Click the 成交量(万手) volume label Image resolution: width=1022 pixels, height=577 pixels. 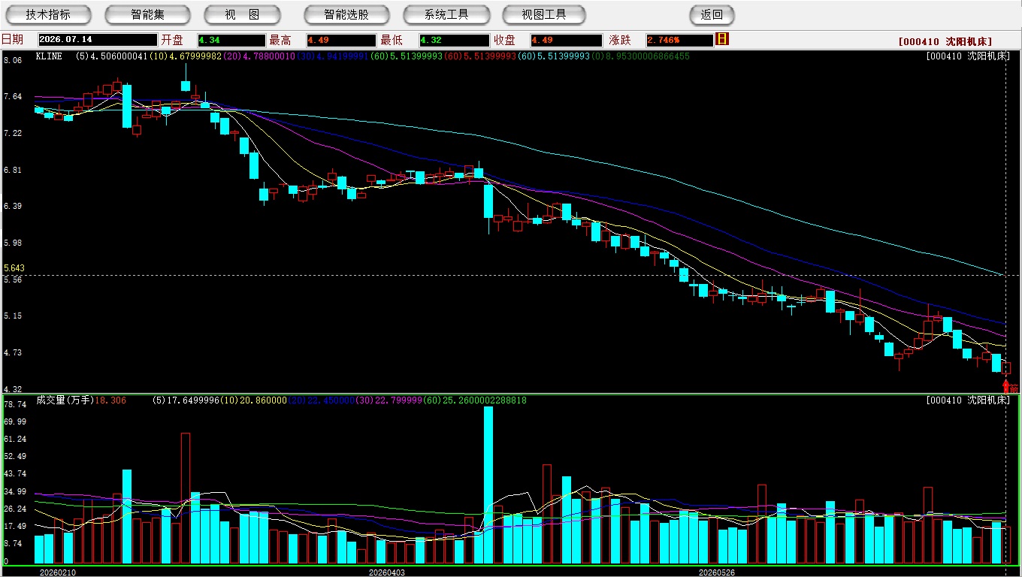coord(65,400)
